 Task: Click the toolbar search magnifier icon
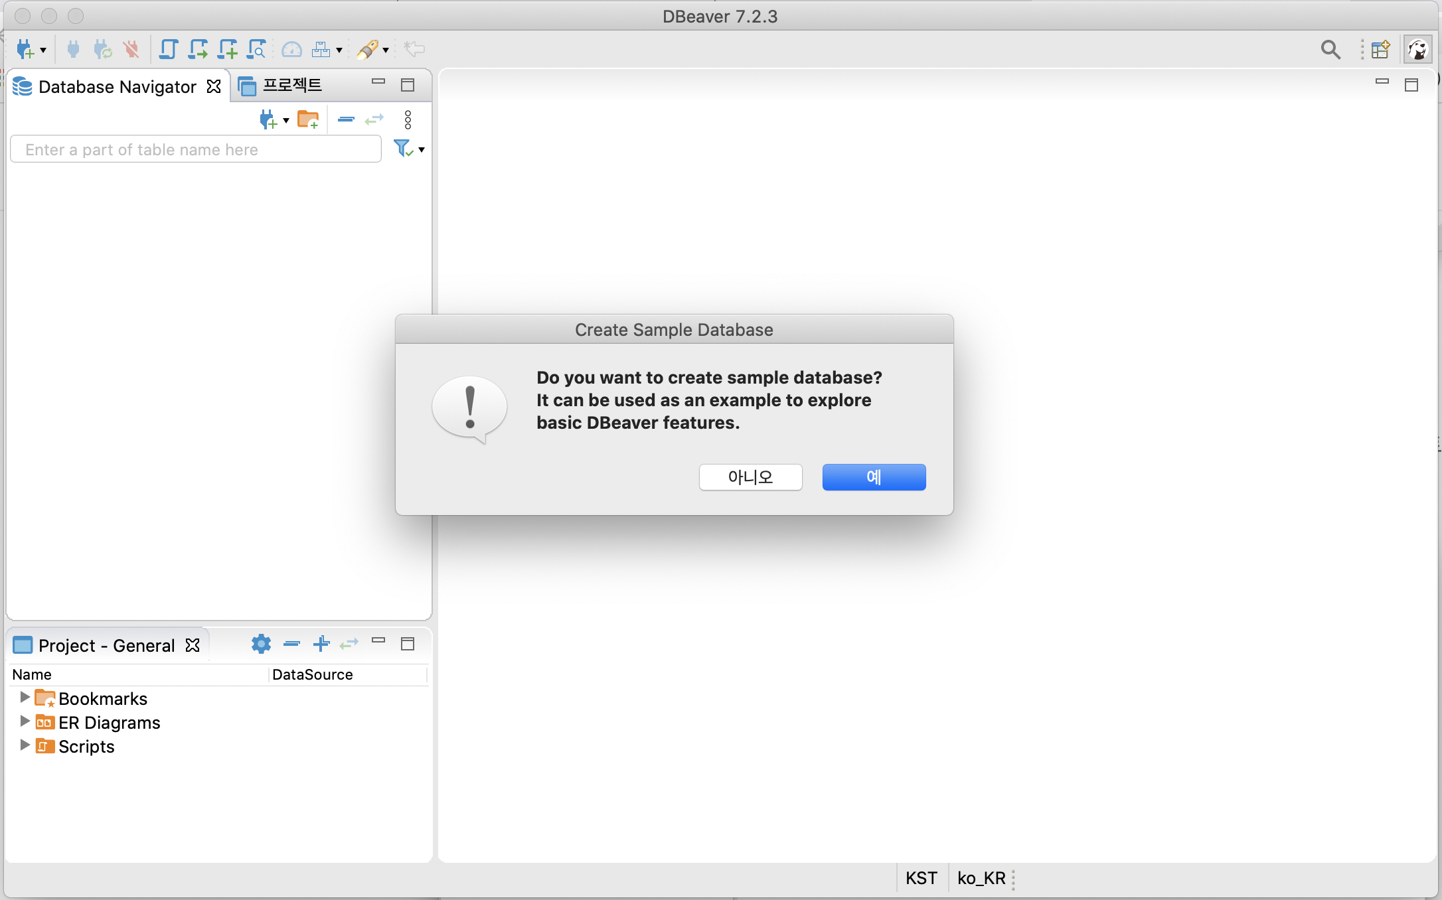[1330, 49]
